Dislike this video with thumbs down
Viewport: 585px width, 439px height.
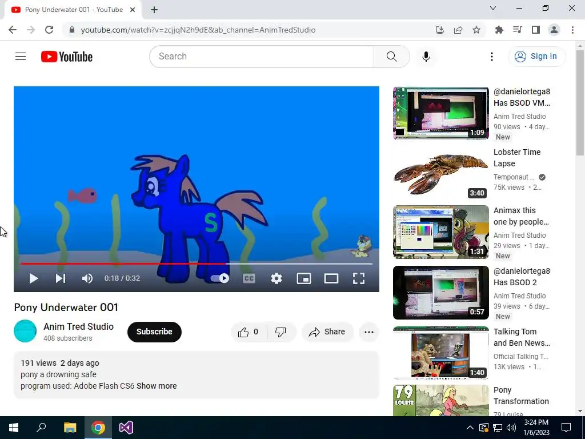pos(281,332)
